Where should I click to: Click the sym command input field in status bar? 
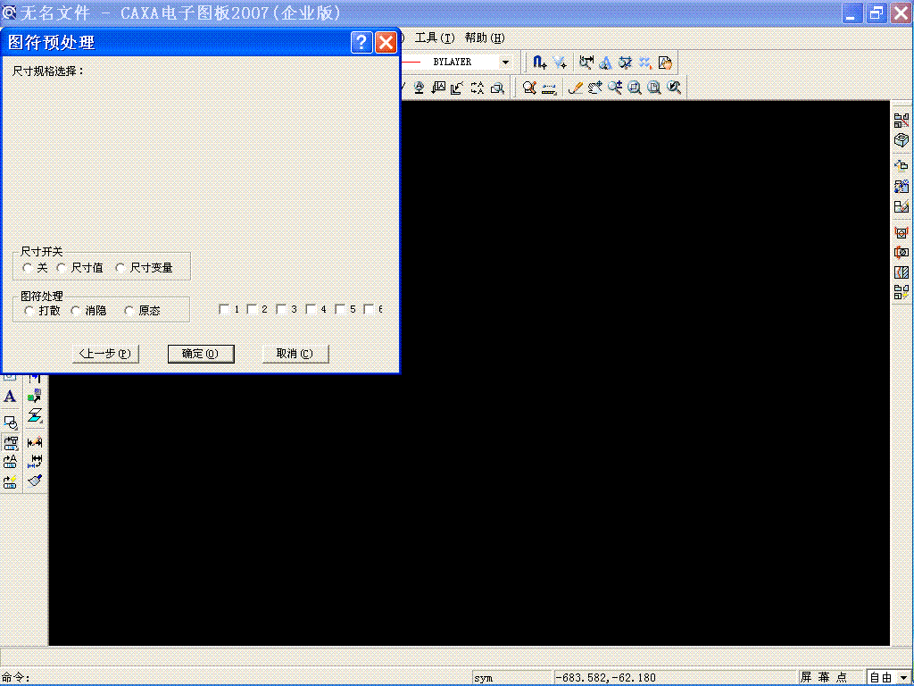point(511,677)
